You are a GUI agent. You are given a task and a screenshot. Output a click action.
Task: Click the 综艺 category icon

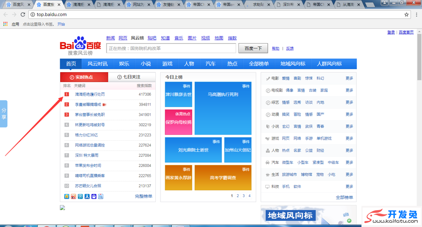[268, 102]
